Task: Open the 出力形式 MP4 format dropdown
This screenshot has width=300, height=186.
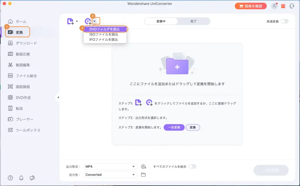Action: click(x=110, y=166)
